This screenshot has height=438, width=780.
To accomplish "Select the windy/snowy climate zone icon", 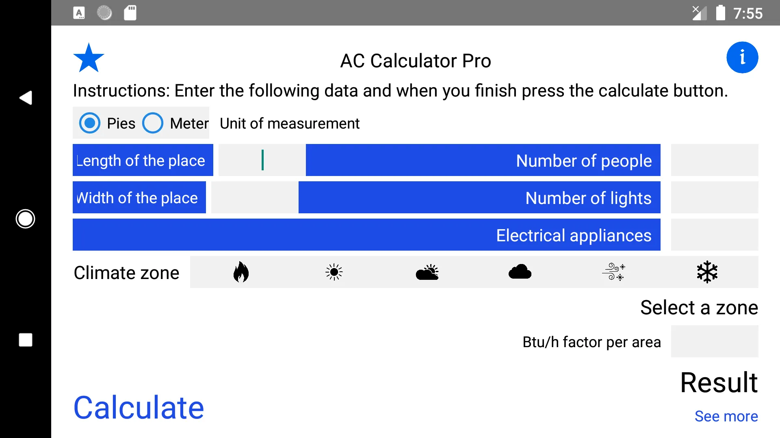I will pos(613,272).
